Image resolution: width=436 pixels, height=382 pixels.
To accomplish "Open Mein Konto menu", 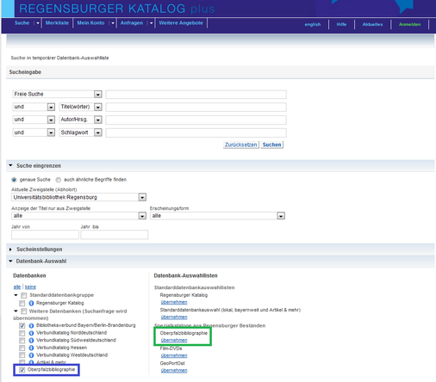I will tap(90, 23).
